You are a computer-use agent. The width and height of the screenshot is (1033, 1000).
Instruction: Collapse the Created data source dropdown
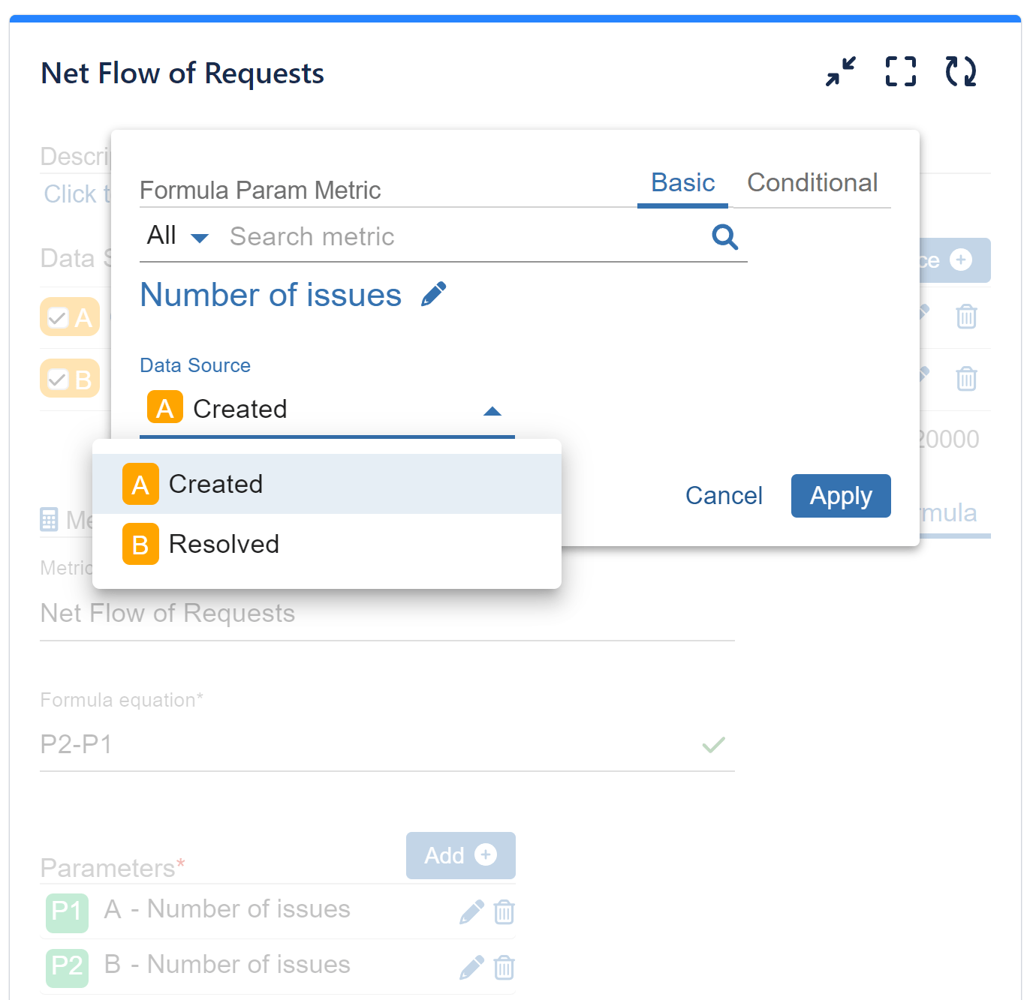(x=492, y=411)
